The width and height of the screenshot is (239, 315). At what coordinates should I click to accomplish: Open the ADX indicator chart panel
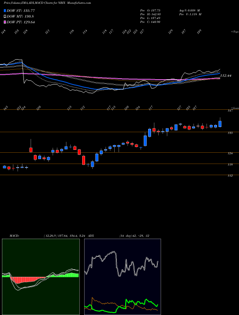122,277
